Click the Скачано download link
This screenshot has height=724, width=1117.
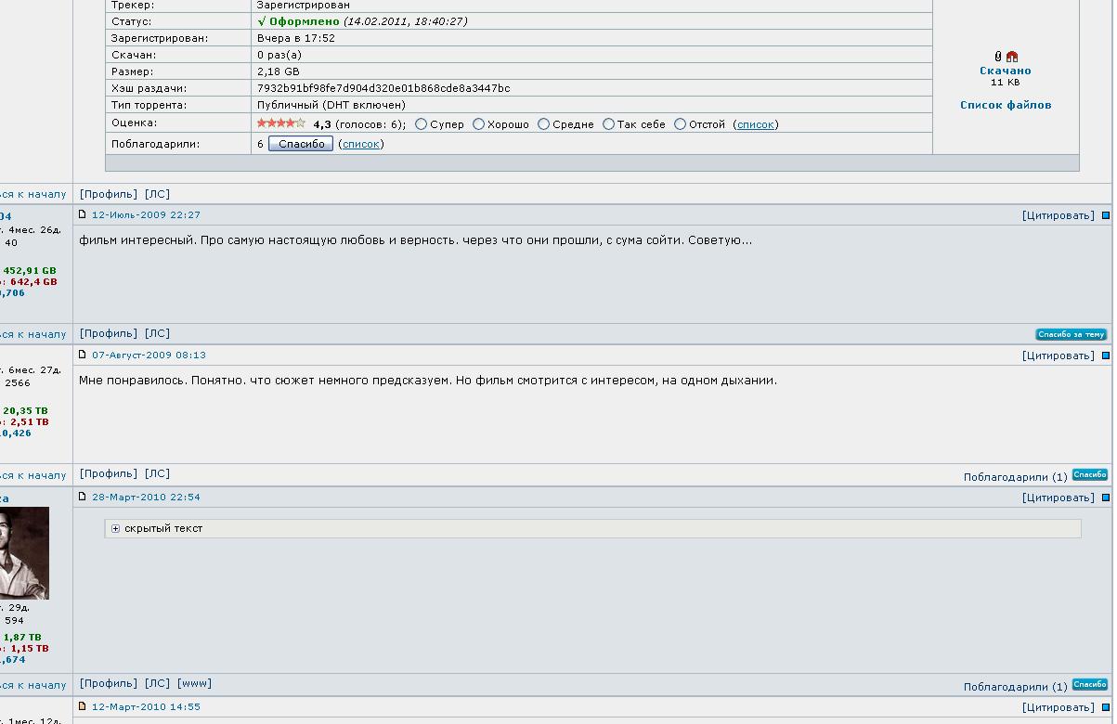1006,71
